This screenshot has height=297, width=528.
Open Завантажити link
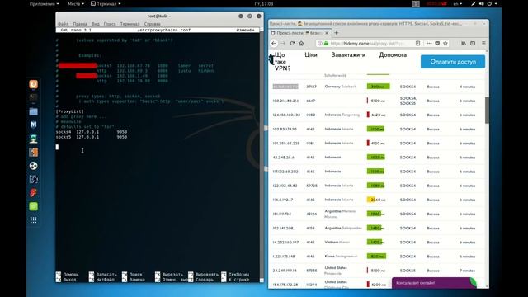[x=348, y=55]
